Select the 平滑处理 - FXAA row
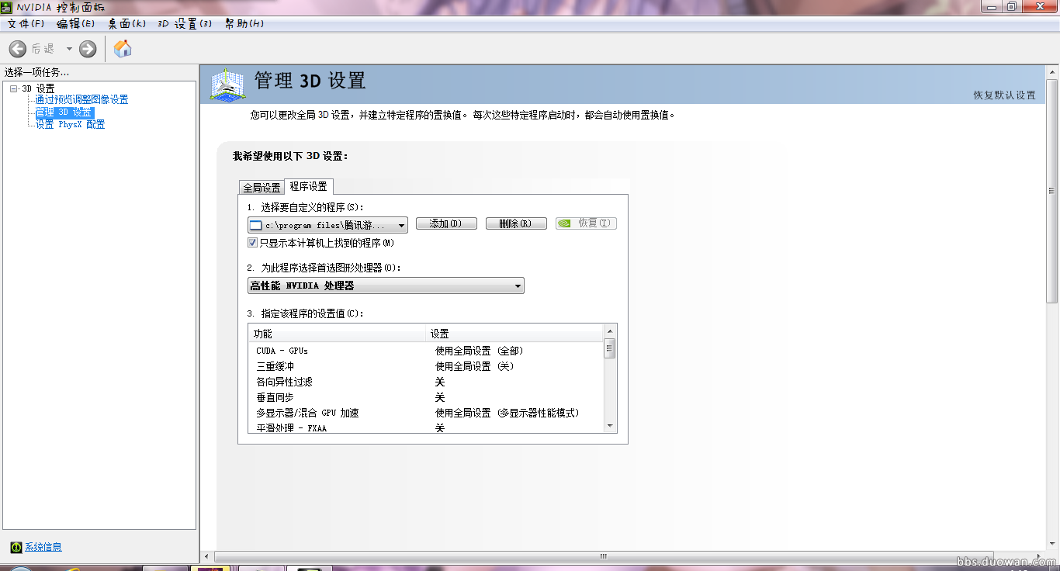 pos(426,427)
